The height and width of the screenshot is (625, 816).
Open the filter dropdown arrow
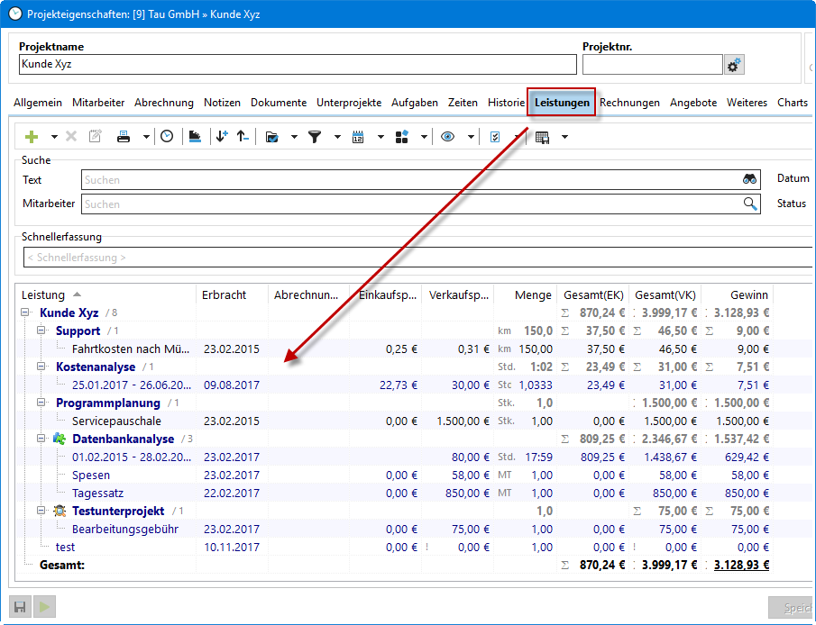pyautogui.click(x=337, y=137)
